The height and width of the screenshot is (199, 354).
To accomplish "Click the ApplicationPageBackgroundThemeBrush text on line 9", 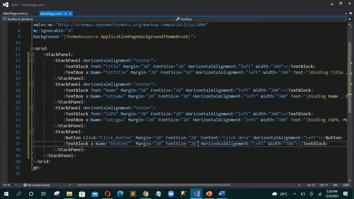I will (x=144, y=36).
